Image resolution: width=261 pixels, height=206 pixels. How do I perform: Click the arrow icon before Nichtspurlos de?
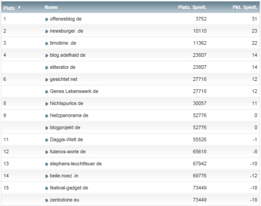46,104
